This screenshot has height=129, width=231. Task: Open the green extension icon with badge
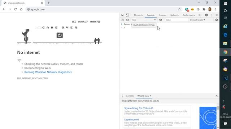click(x=187, y=10)
